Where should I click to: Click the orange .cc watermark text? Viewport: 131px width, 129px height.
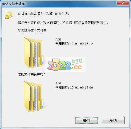click(77, 67)
